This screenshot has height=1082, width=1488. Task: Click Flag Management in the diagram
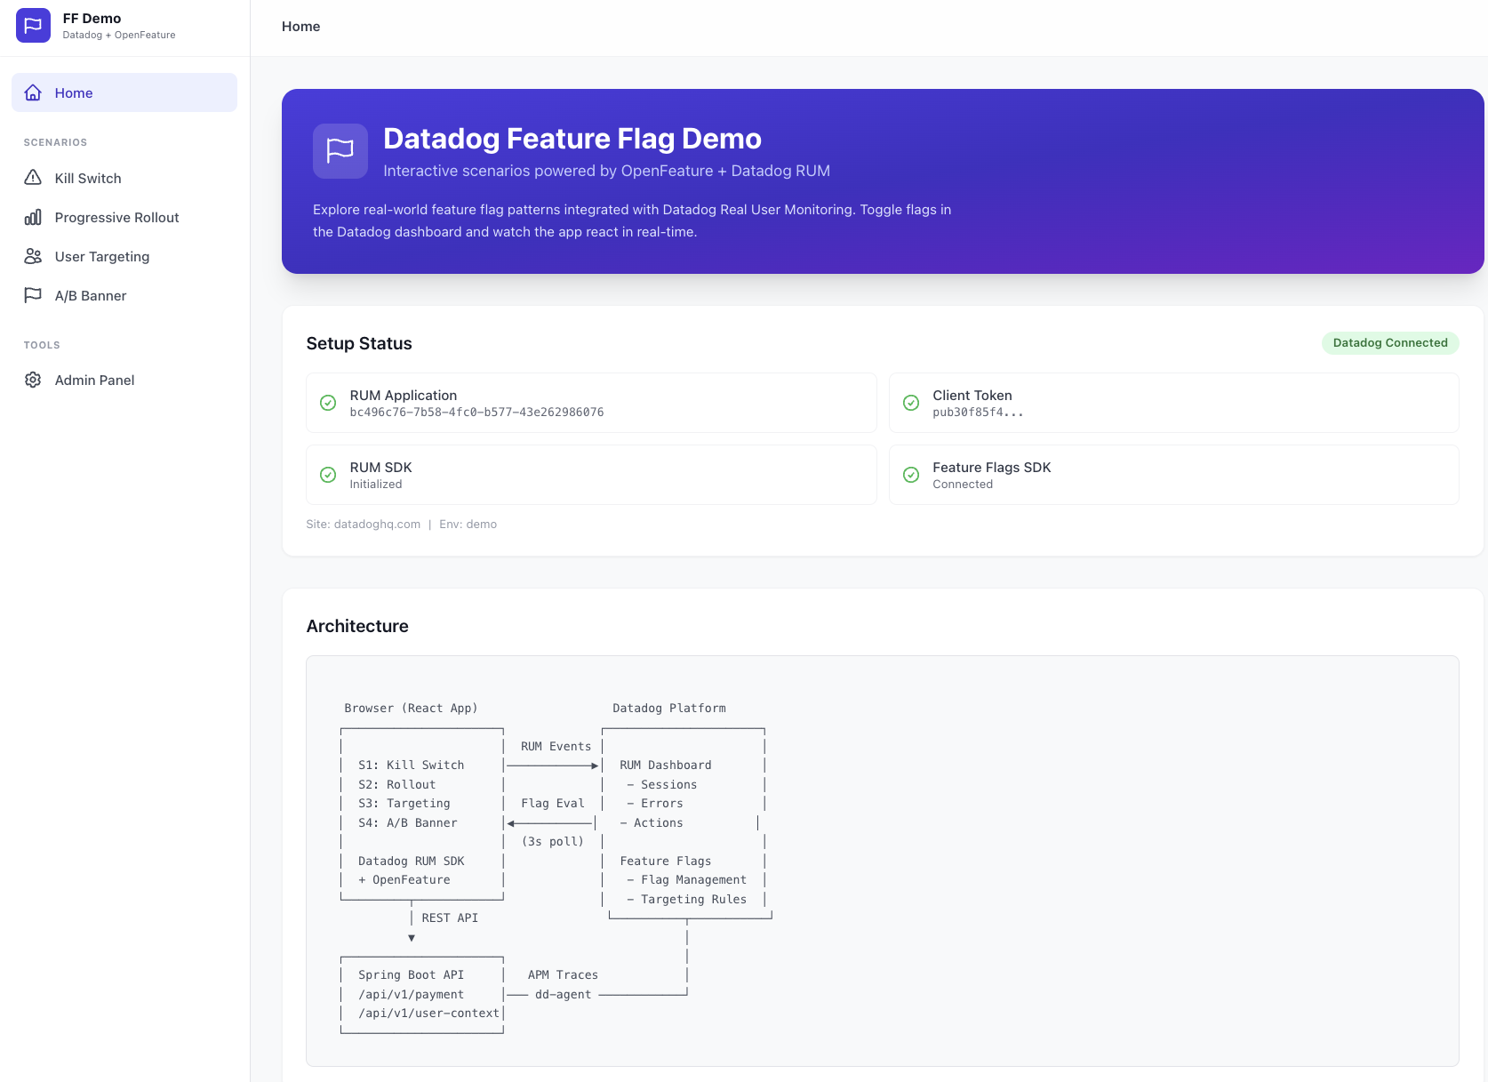coord(693,880)
